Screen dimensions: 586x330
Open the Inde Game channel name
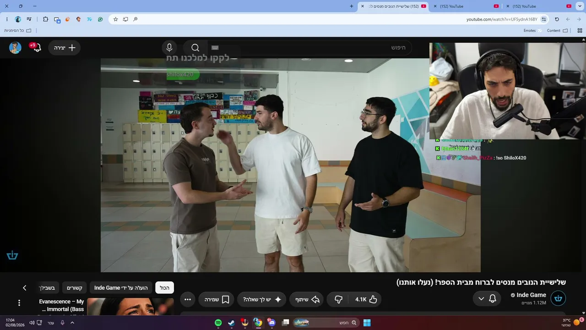(x=532, y=295)
